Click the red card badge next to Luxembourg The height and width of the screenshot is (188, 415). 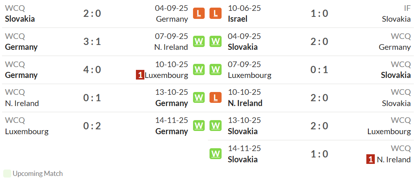pyautogui.click(x=140, y=75)
